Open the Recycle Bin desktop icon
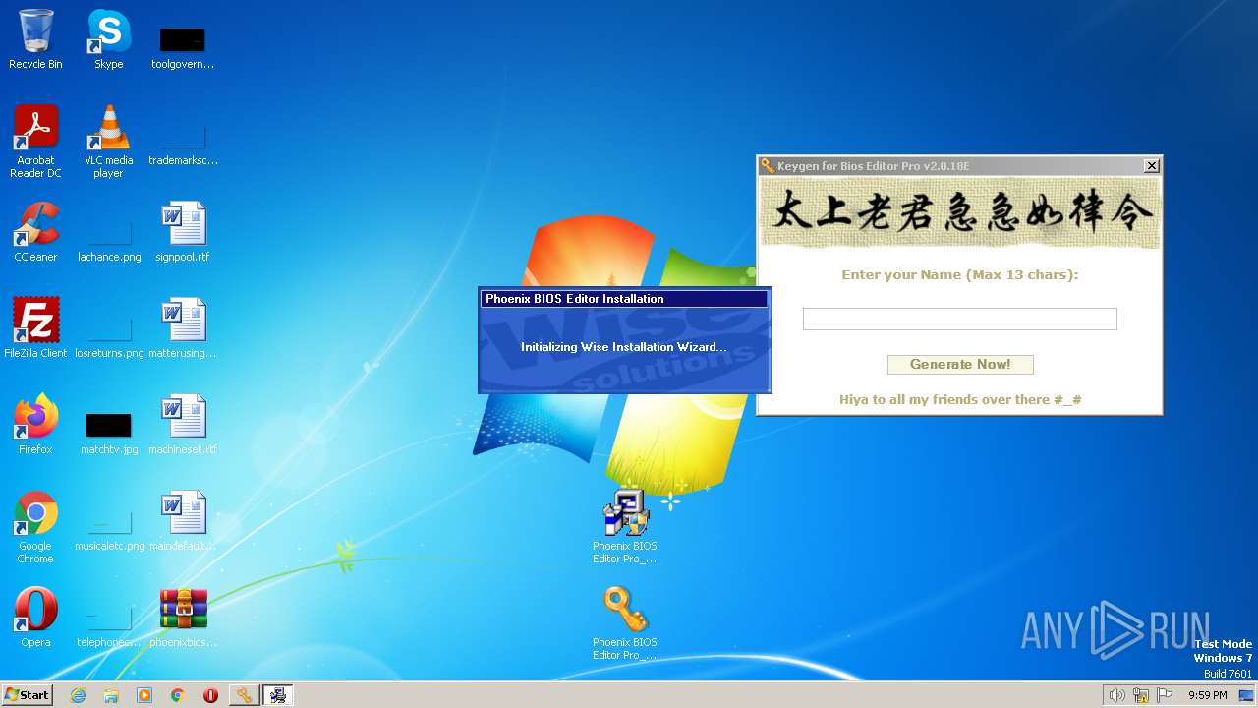1258x708 pixels. pos(35,39)
